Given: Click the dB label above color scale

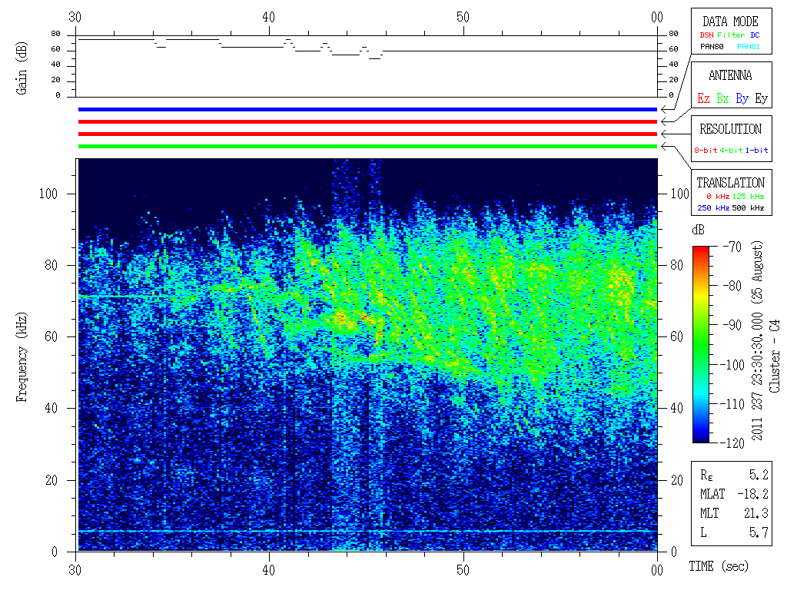Looking at the screenshot, I should coord(698,230).
